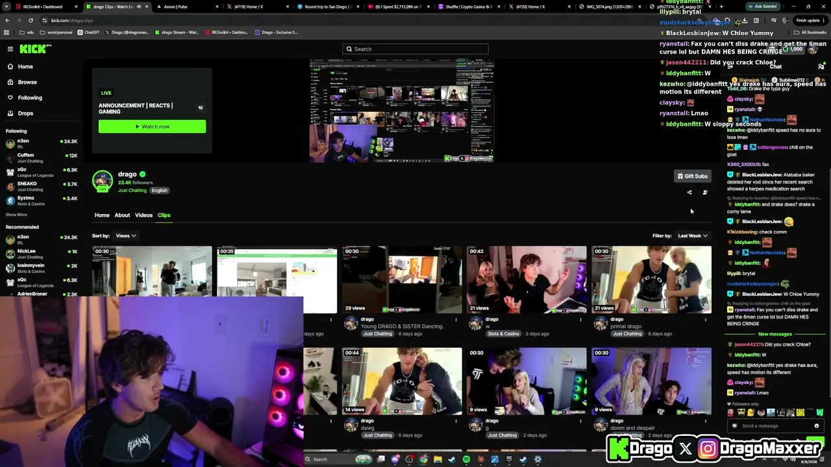Play the primal drago clip thumbnail
Viewport: 831px width, 467px height.
(651, 280)
